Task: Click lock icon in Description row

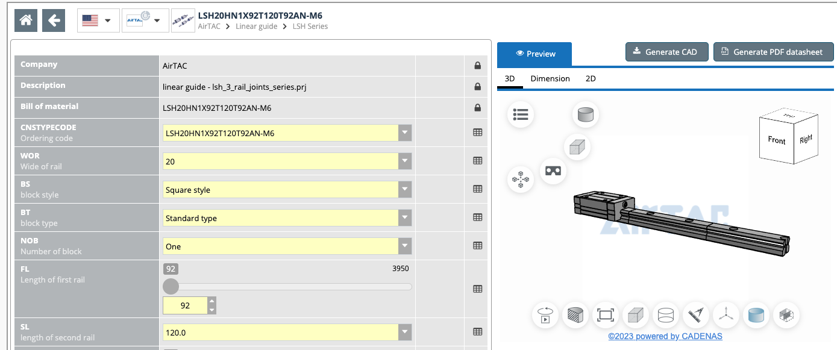Action: pyautogui.click(x=477, y=87)
